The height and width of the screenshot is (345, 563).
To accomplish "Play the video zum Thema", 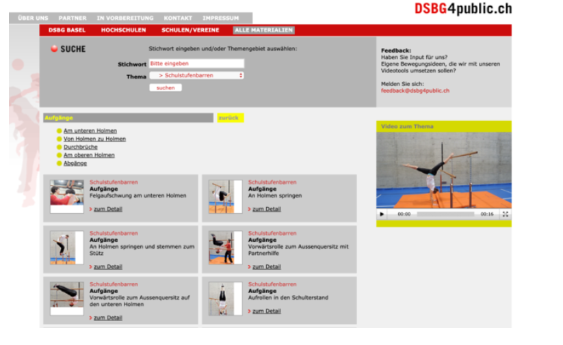I will point(382,214).
